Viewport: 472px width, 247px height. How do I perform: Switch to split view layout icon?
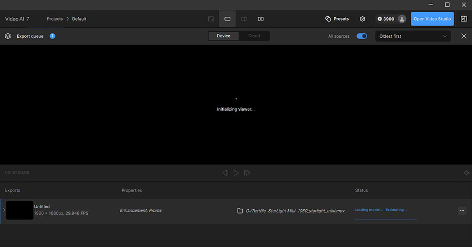pyautogui.click(x=244, y=19)
